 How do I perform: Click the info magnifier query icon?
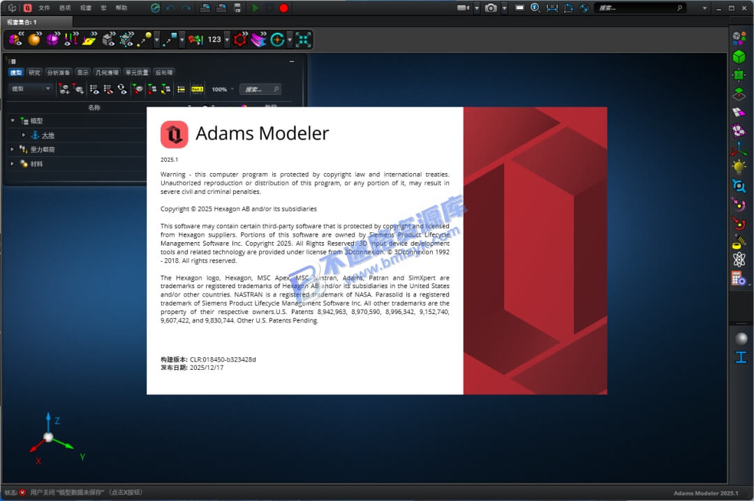click(x=535, y=8)
